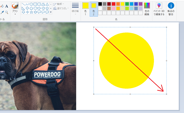Pick the dark red color swatch
The height and width of the screenshot is (113, 184).
(109, 4)
